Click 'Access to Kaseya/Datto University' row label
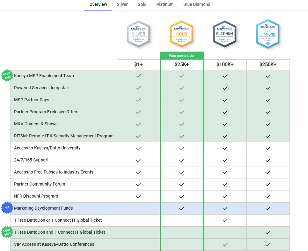The width and height of the screenshot is (308, 251). 47,148
